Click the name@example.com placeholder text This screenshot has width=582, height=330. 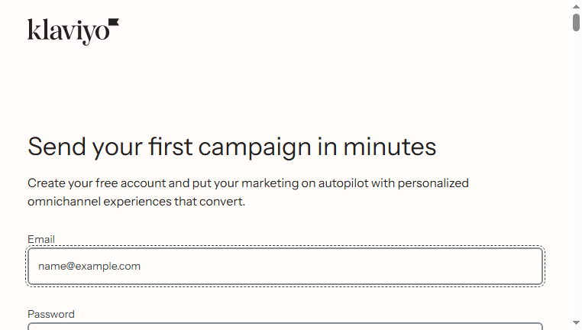[x=89, y=266]
